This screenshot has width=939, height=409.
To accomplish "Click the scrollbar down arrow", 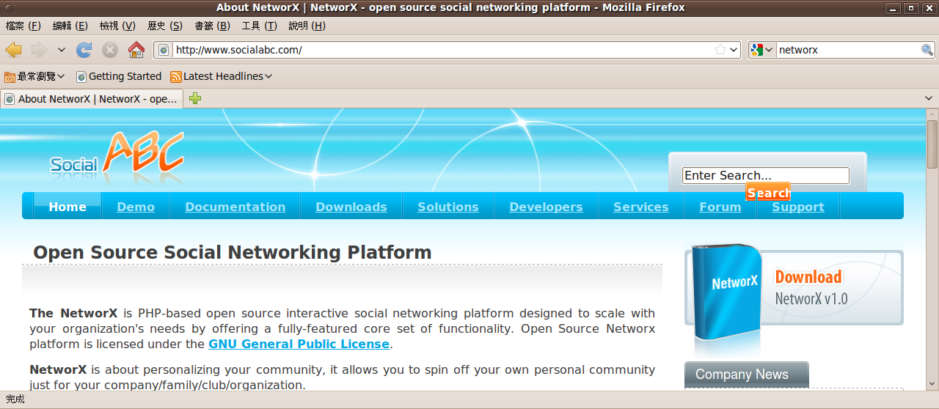I will coord(932,385).
